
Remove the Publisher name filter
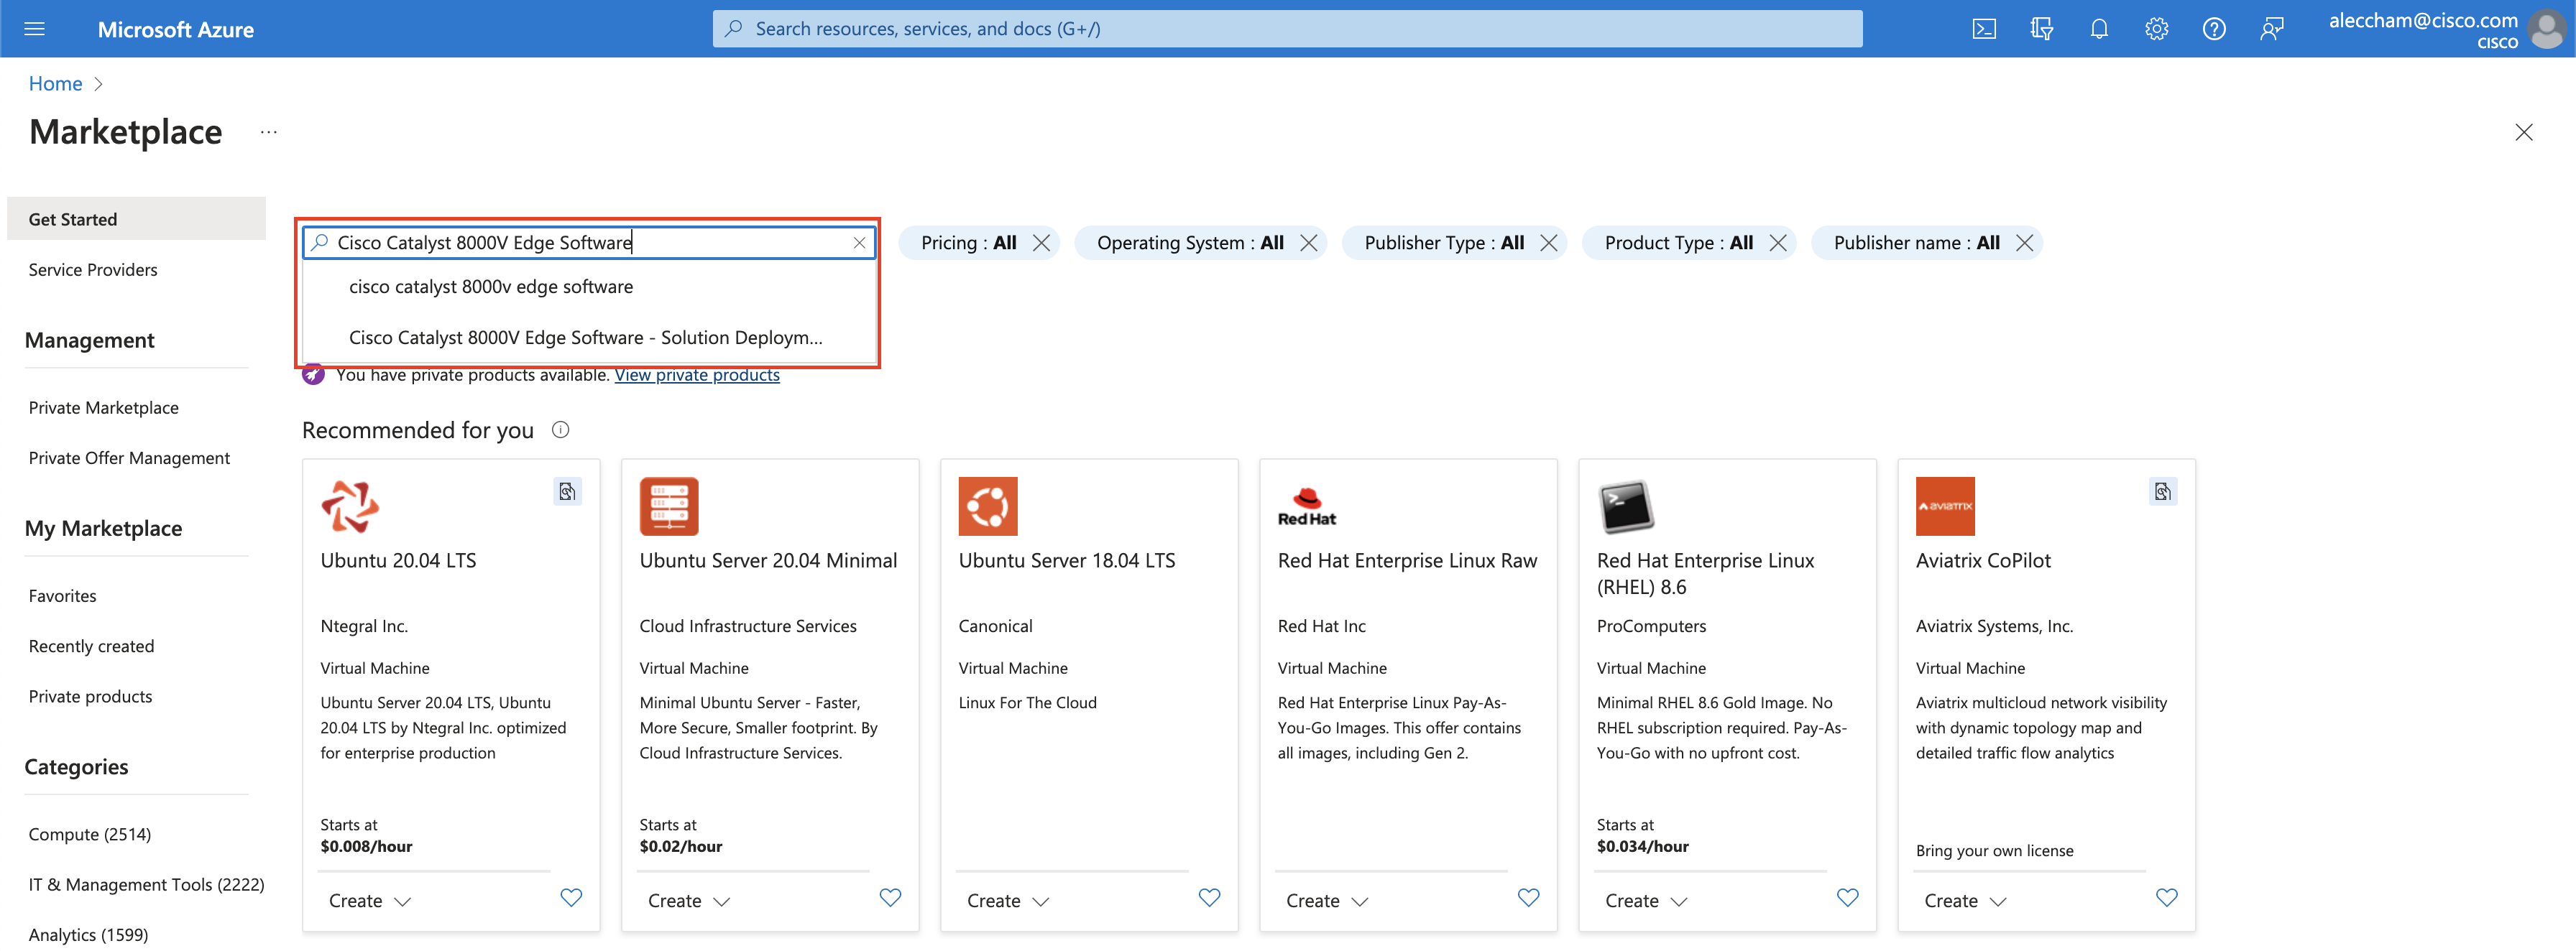[x=2024, y=243]
